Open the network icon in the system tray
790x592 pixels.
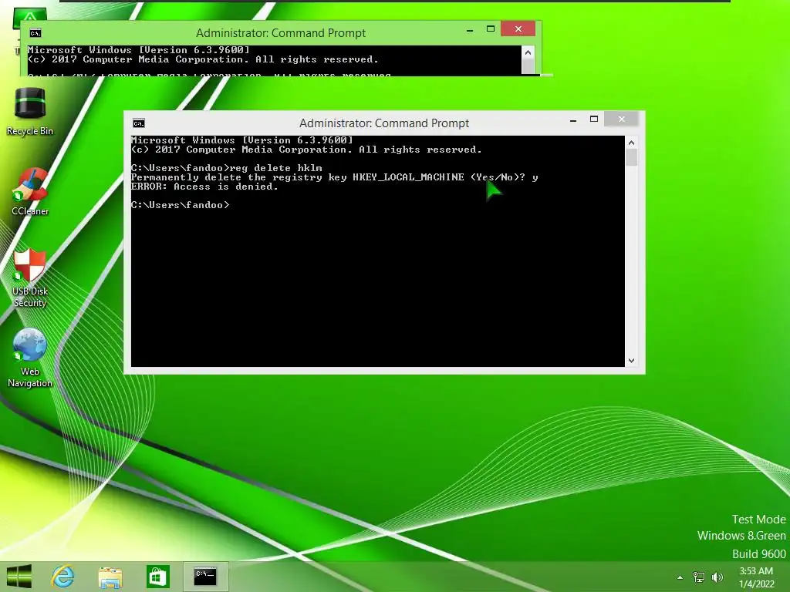[x=699, y=577]
